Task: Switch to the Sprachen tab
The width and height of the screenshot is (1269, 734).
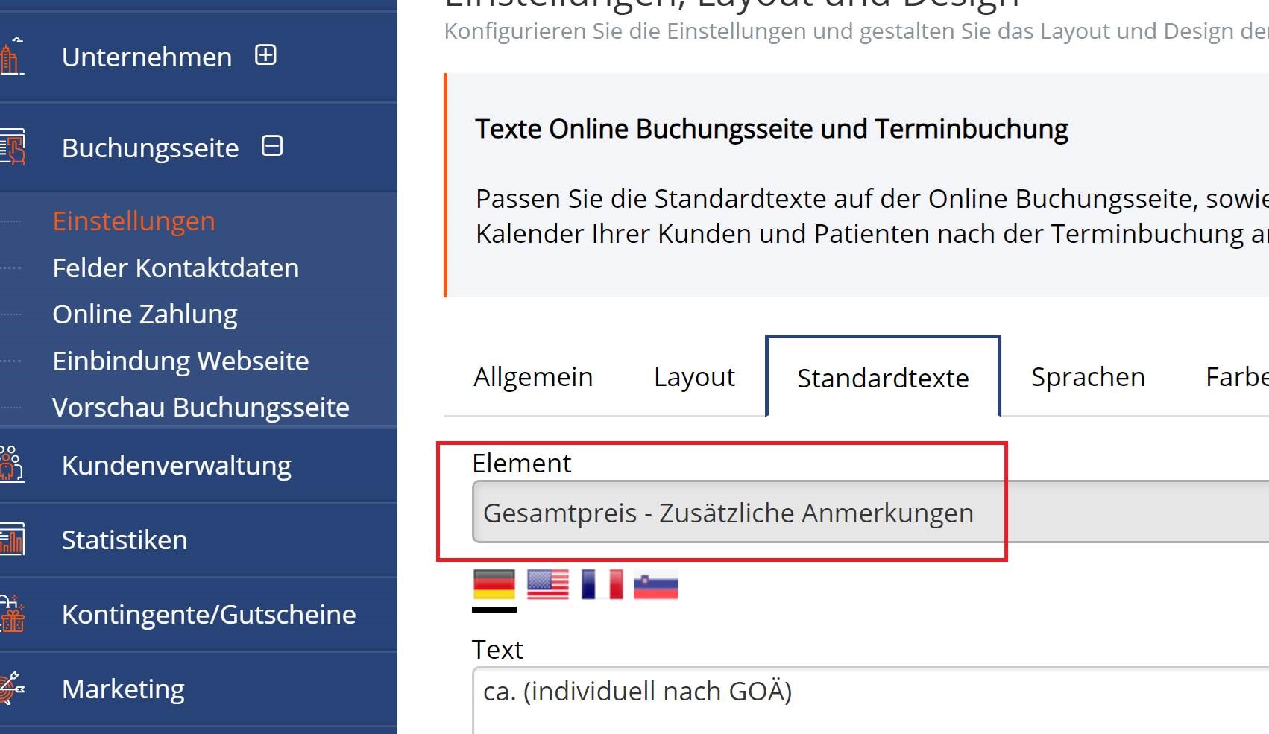Action: coord(1088,377)
